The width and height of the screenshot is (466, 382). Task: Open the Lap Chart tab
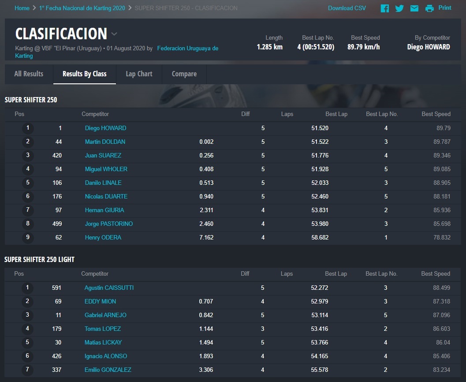point(139,74)
